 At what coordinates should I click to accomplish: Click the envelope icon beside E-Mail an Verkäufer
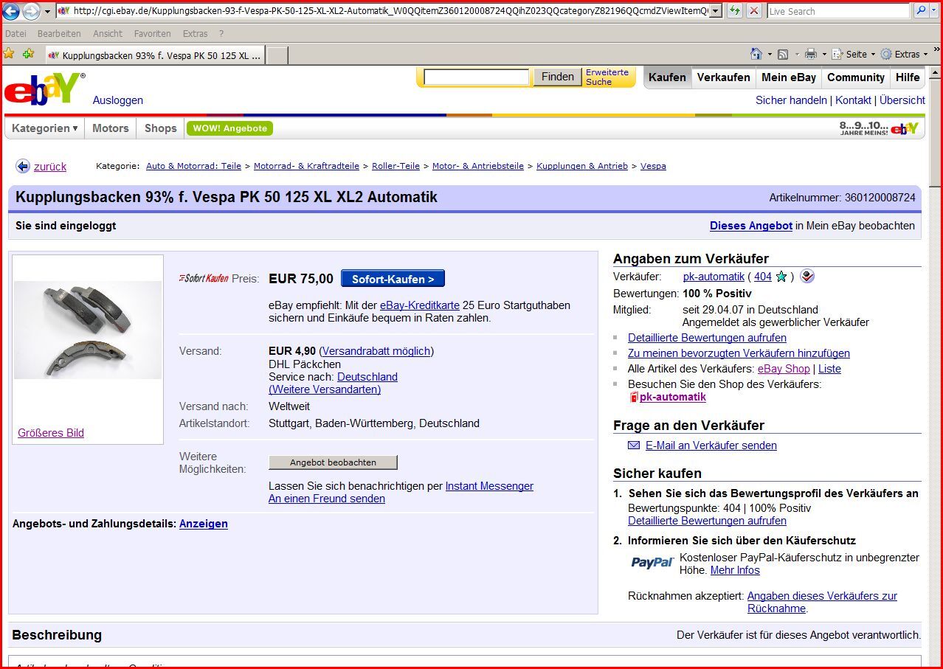634,446
